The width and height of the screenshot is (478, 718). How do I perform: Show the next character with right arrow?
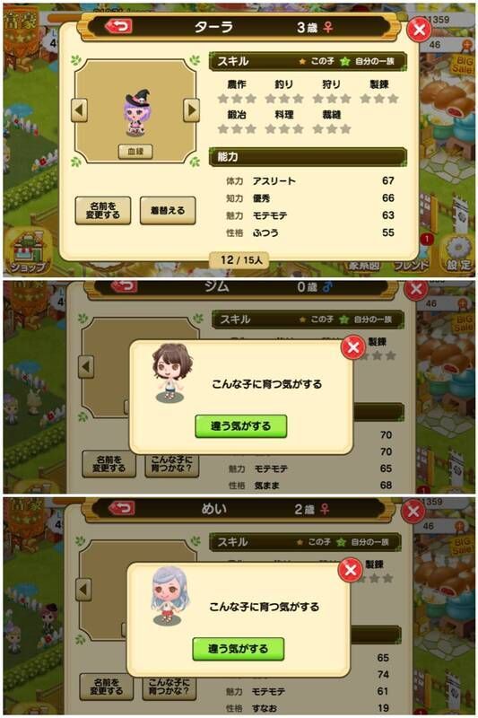point(191,109)
